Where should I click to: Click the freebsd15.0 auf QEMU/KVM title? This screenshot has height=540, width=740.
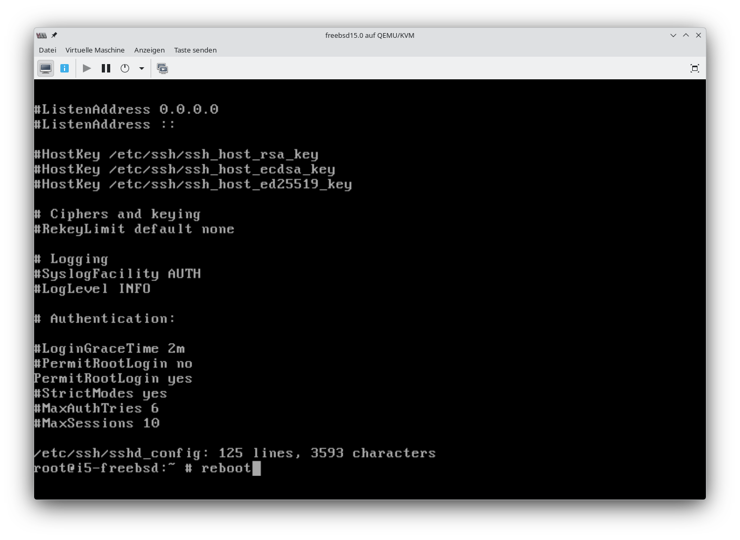click(x=369, y=35)
